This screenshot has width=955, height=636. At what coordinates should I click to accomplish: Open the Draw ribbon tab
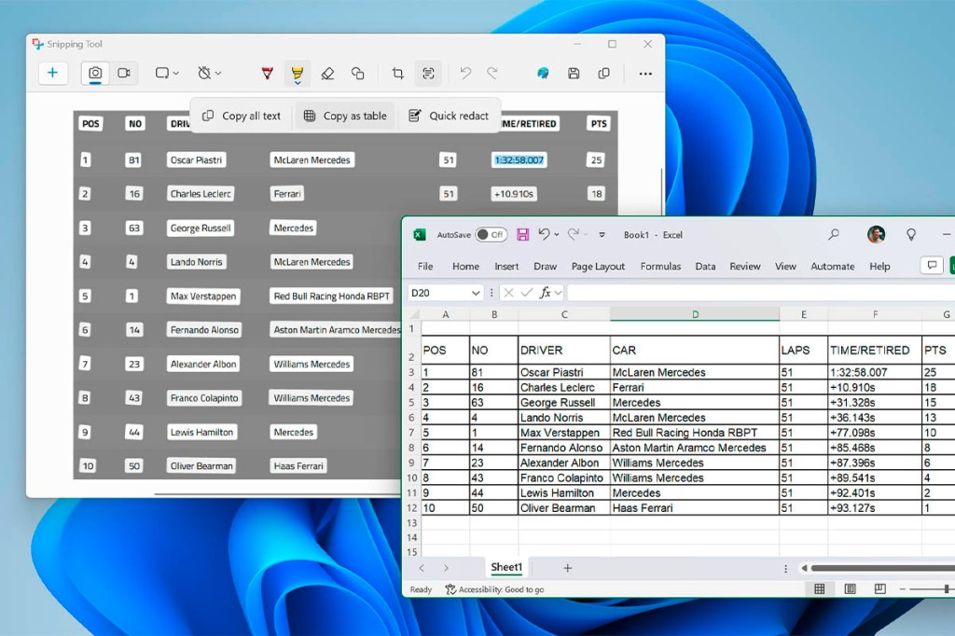pos(545,266)
